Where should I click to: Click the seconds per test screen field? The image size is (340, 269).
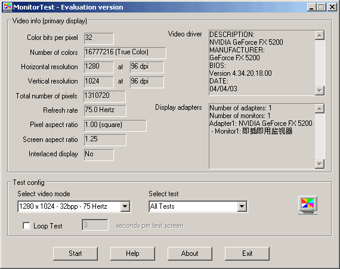[95, 225]
